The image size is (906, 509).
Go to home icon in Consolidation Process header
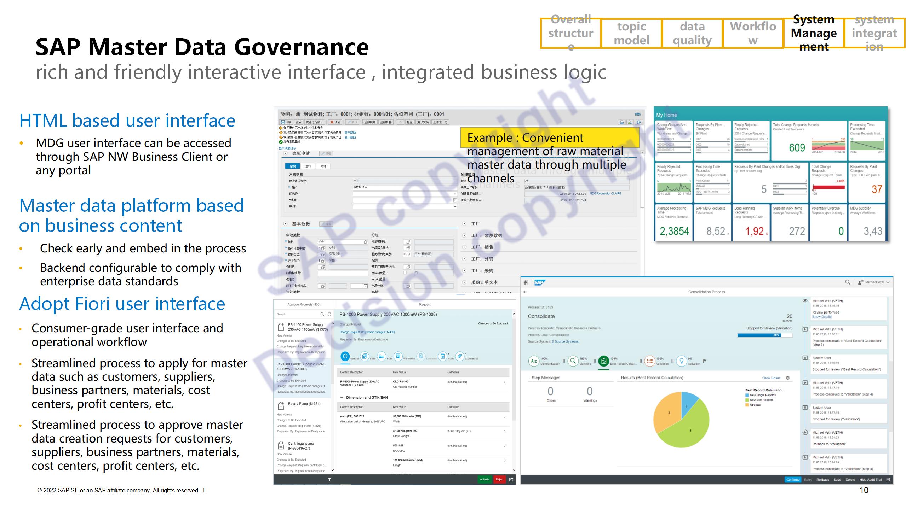pyautogui.click(x=526, y=282)
